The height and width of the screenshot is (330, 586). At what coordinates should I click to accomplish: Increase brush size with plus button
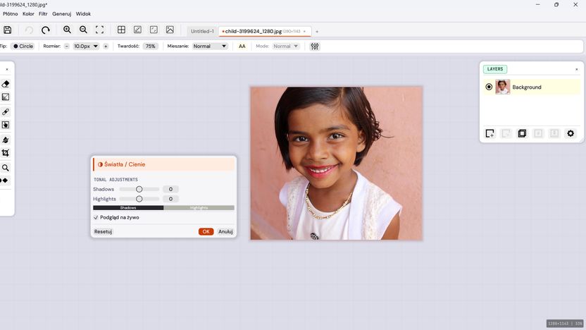pyautogui.click(x=106, y=47)
